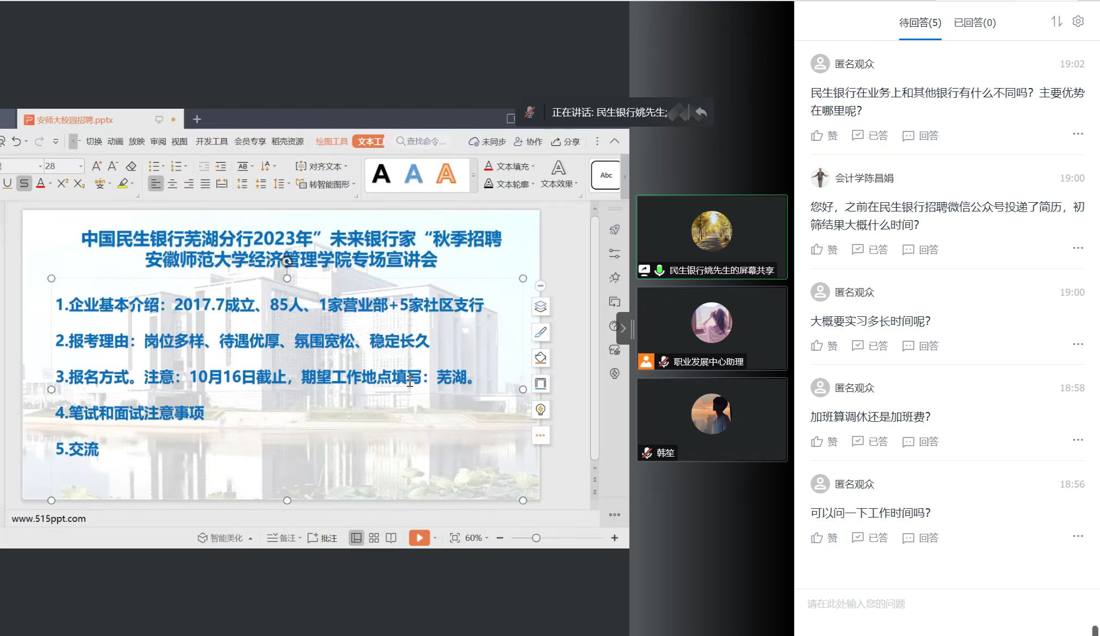Click the zoom slider handle
The width and height of the screenshot is (1100, 636).
click(536, 538)
